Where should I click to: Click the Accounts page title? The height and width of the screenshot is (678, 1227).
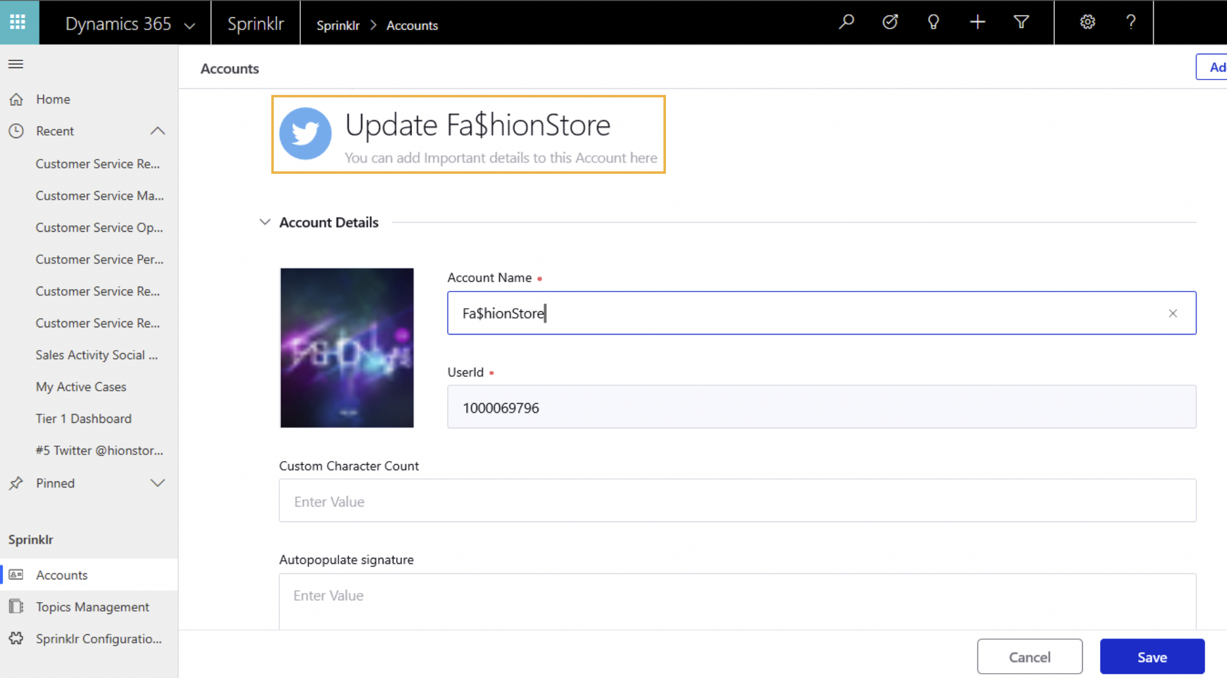229,68
